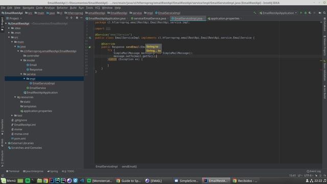Click tool-window quick-access icon at status bar corner
The width and height of the screenshot is (327, 184).
(x=3, y=176)
